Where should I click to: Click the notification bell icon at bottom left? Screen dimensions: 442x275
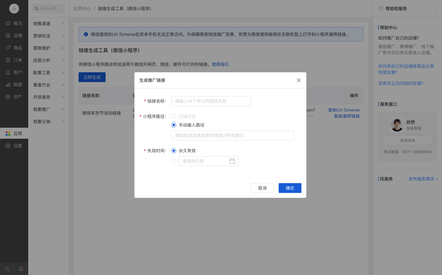[21, 269]
